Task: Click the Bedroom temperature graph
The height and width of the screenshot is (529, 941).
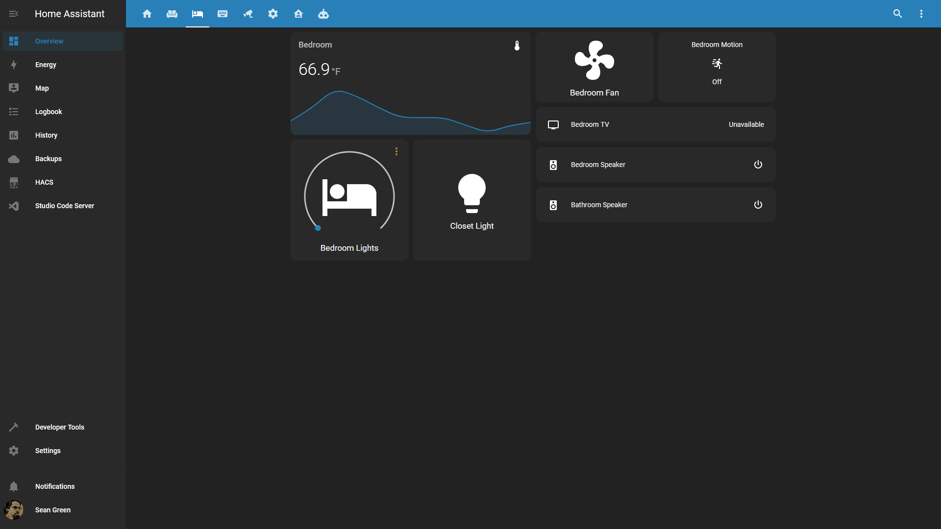Action: click(x=411, y=112)
